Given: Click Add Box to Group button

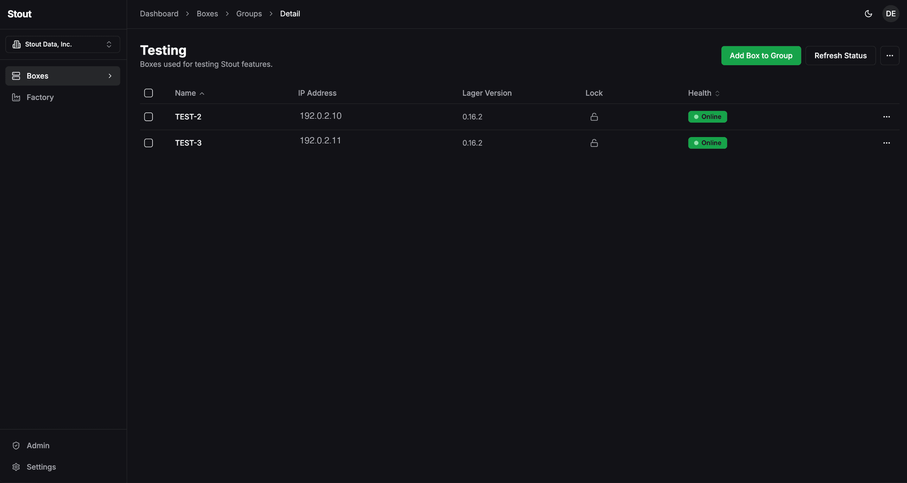Looking at the screenshot, I should [x=761, y=56].
